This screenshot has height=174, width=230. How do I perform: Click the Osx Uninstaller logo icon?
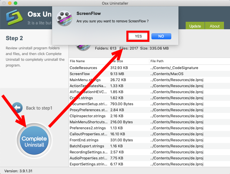(15, 17)
